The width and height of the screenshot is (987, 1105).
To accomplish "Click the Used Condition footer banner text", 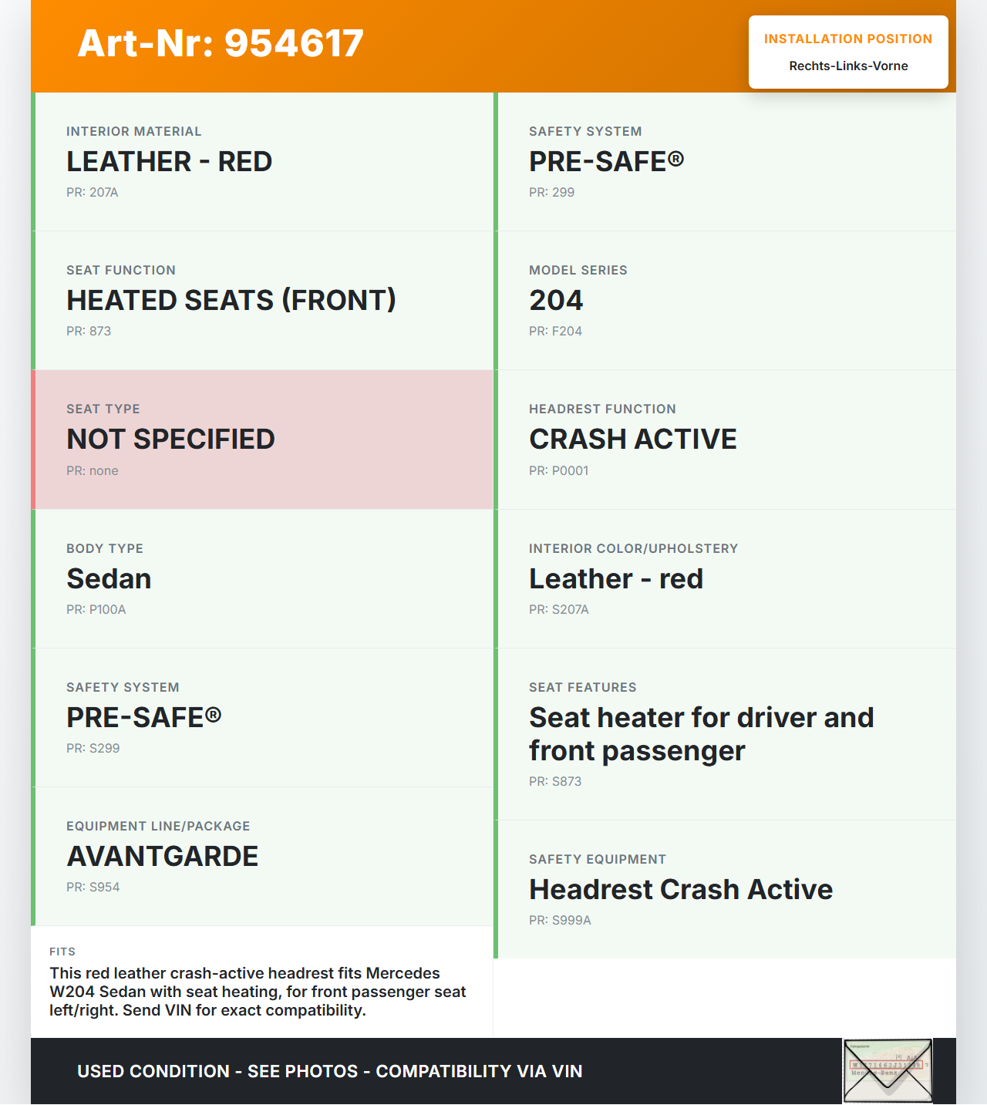I will click(x=330, y=1071).
